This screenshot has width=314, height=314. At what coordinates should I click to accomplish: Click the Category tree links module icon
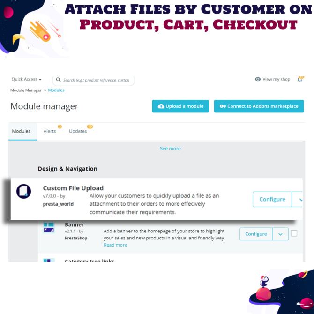[x=49, y=260]
